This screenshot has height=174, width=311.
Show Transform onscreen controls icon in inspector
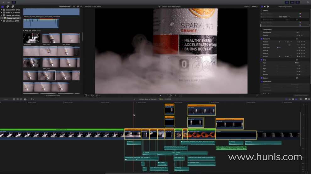click(x=297, y=39)
